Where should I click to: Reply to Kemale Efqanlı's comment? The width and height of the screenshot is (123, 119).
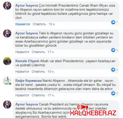(38, 72)
